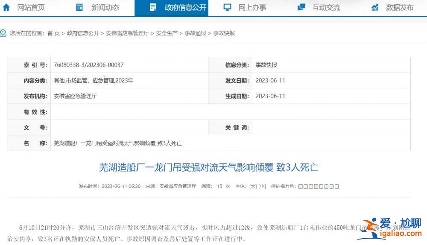Click the 首 页 breadcrumb link
427x245 pixels.
[53, 33]
